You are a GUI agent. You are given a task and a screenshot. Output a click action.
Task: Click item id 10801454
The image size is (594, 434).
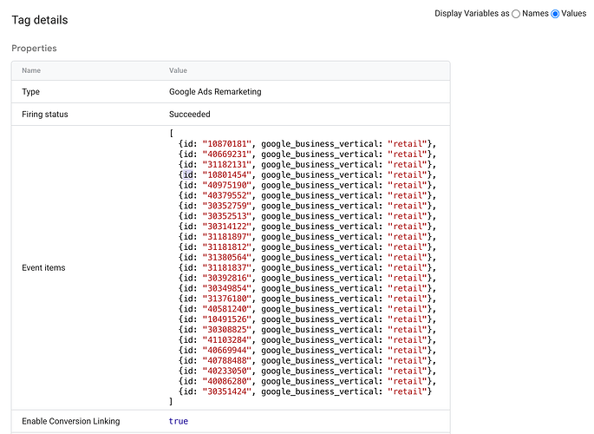tap(227, 174)
